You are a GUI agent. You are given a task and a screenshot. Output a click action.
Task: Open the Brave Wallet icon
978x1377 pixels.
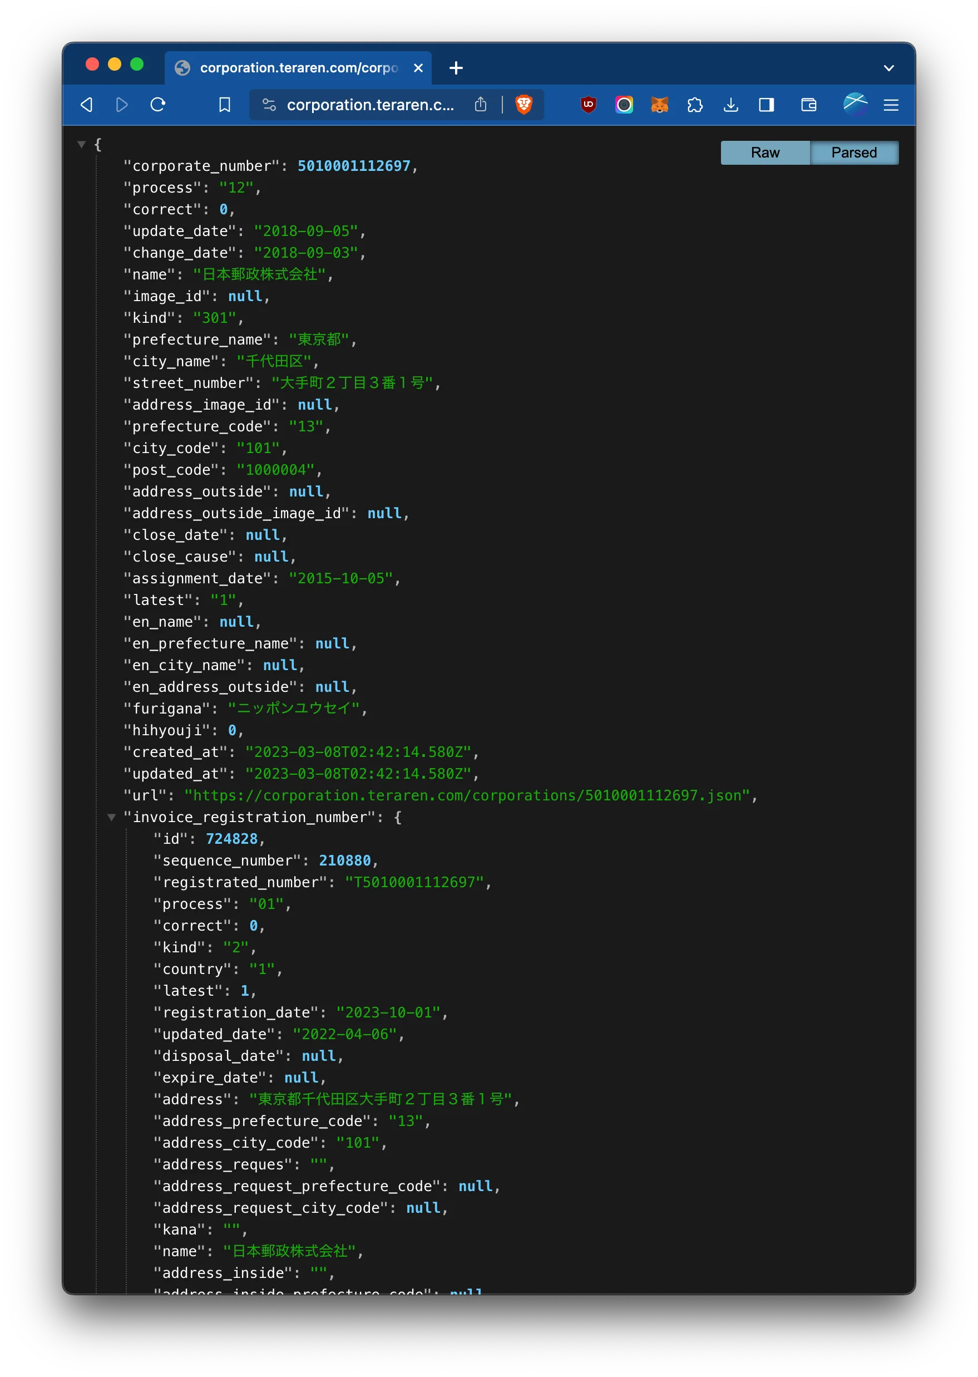pos(808,105)
